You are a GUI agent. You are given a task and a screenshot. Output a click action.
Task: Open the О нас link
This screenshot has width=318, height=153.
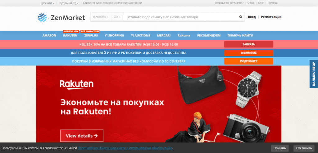tap(251, 3)
